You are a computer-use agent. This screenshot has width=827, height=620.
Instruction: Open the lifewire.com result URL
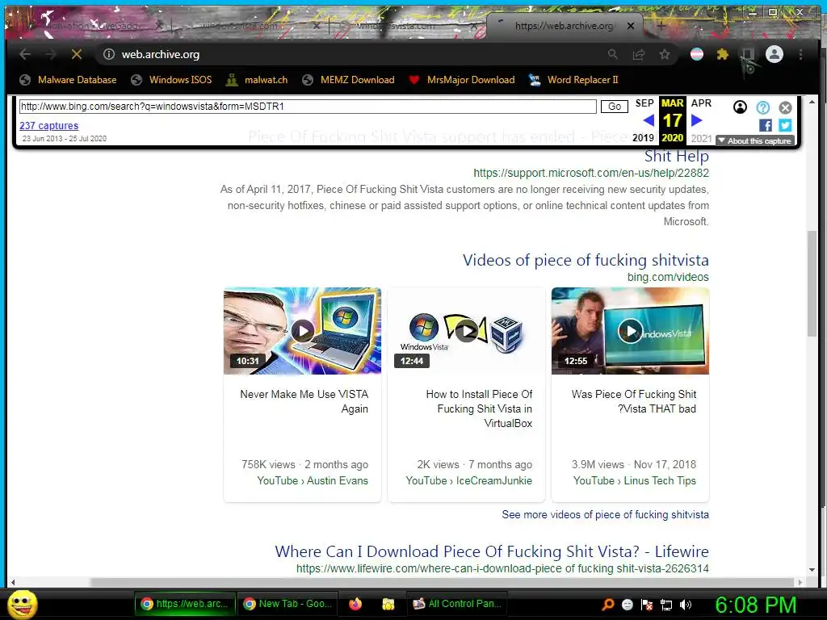502,568
